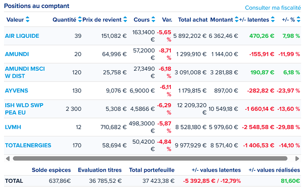The width and height of the screenshot is (307, 189).
Task: Open AMUNDI MSCI W DIST link
Action: (x=25, y=72)
